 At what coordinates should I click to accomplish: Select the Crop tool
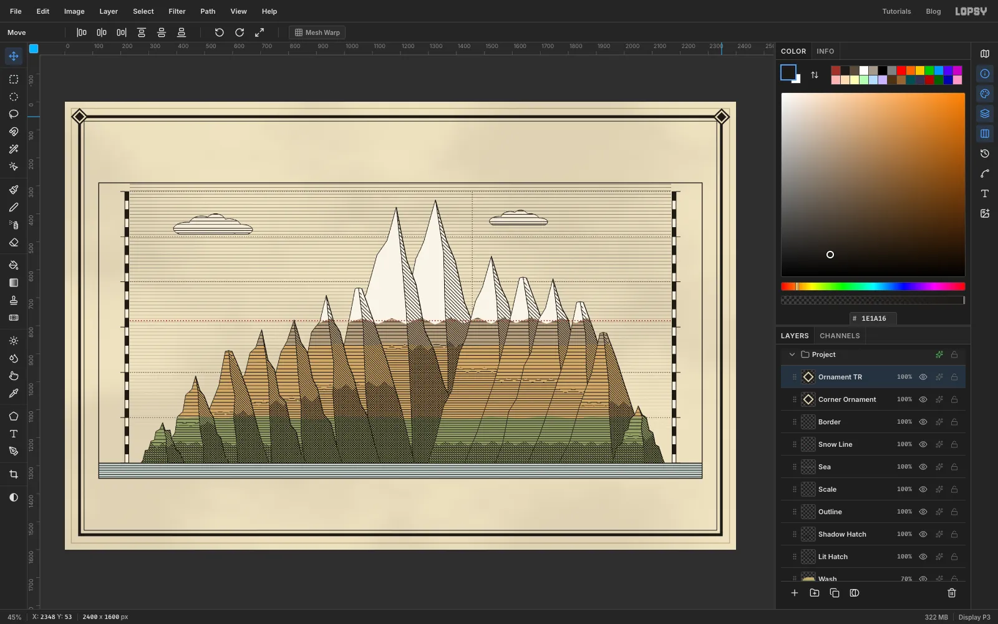tap(14, 474)
